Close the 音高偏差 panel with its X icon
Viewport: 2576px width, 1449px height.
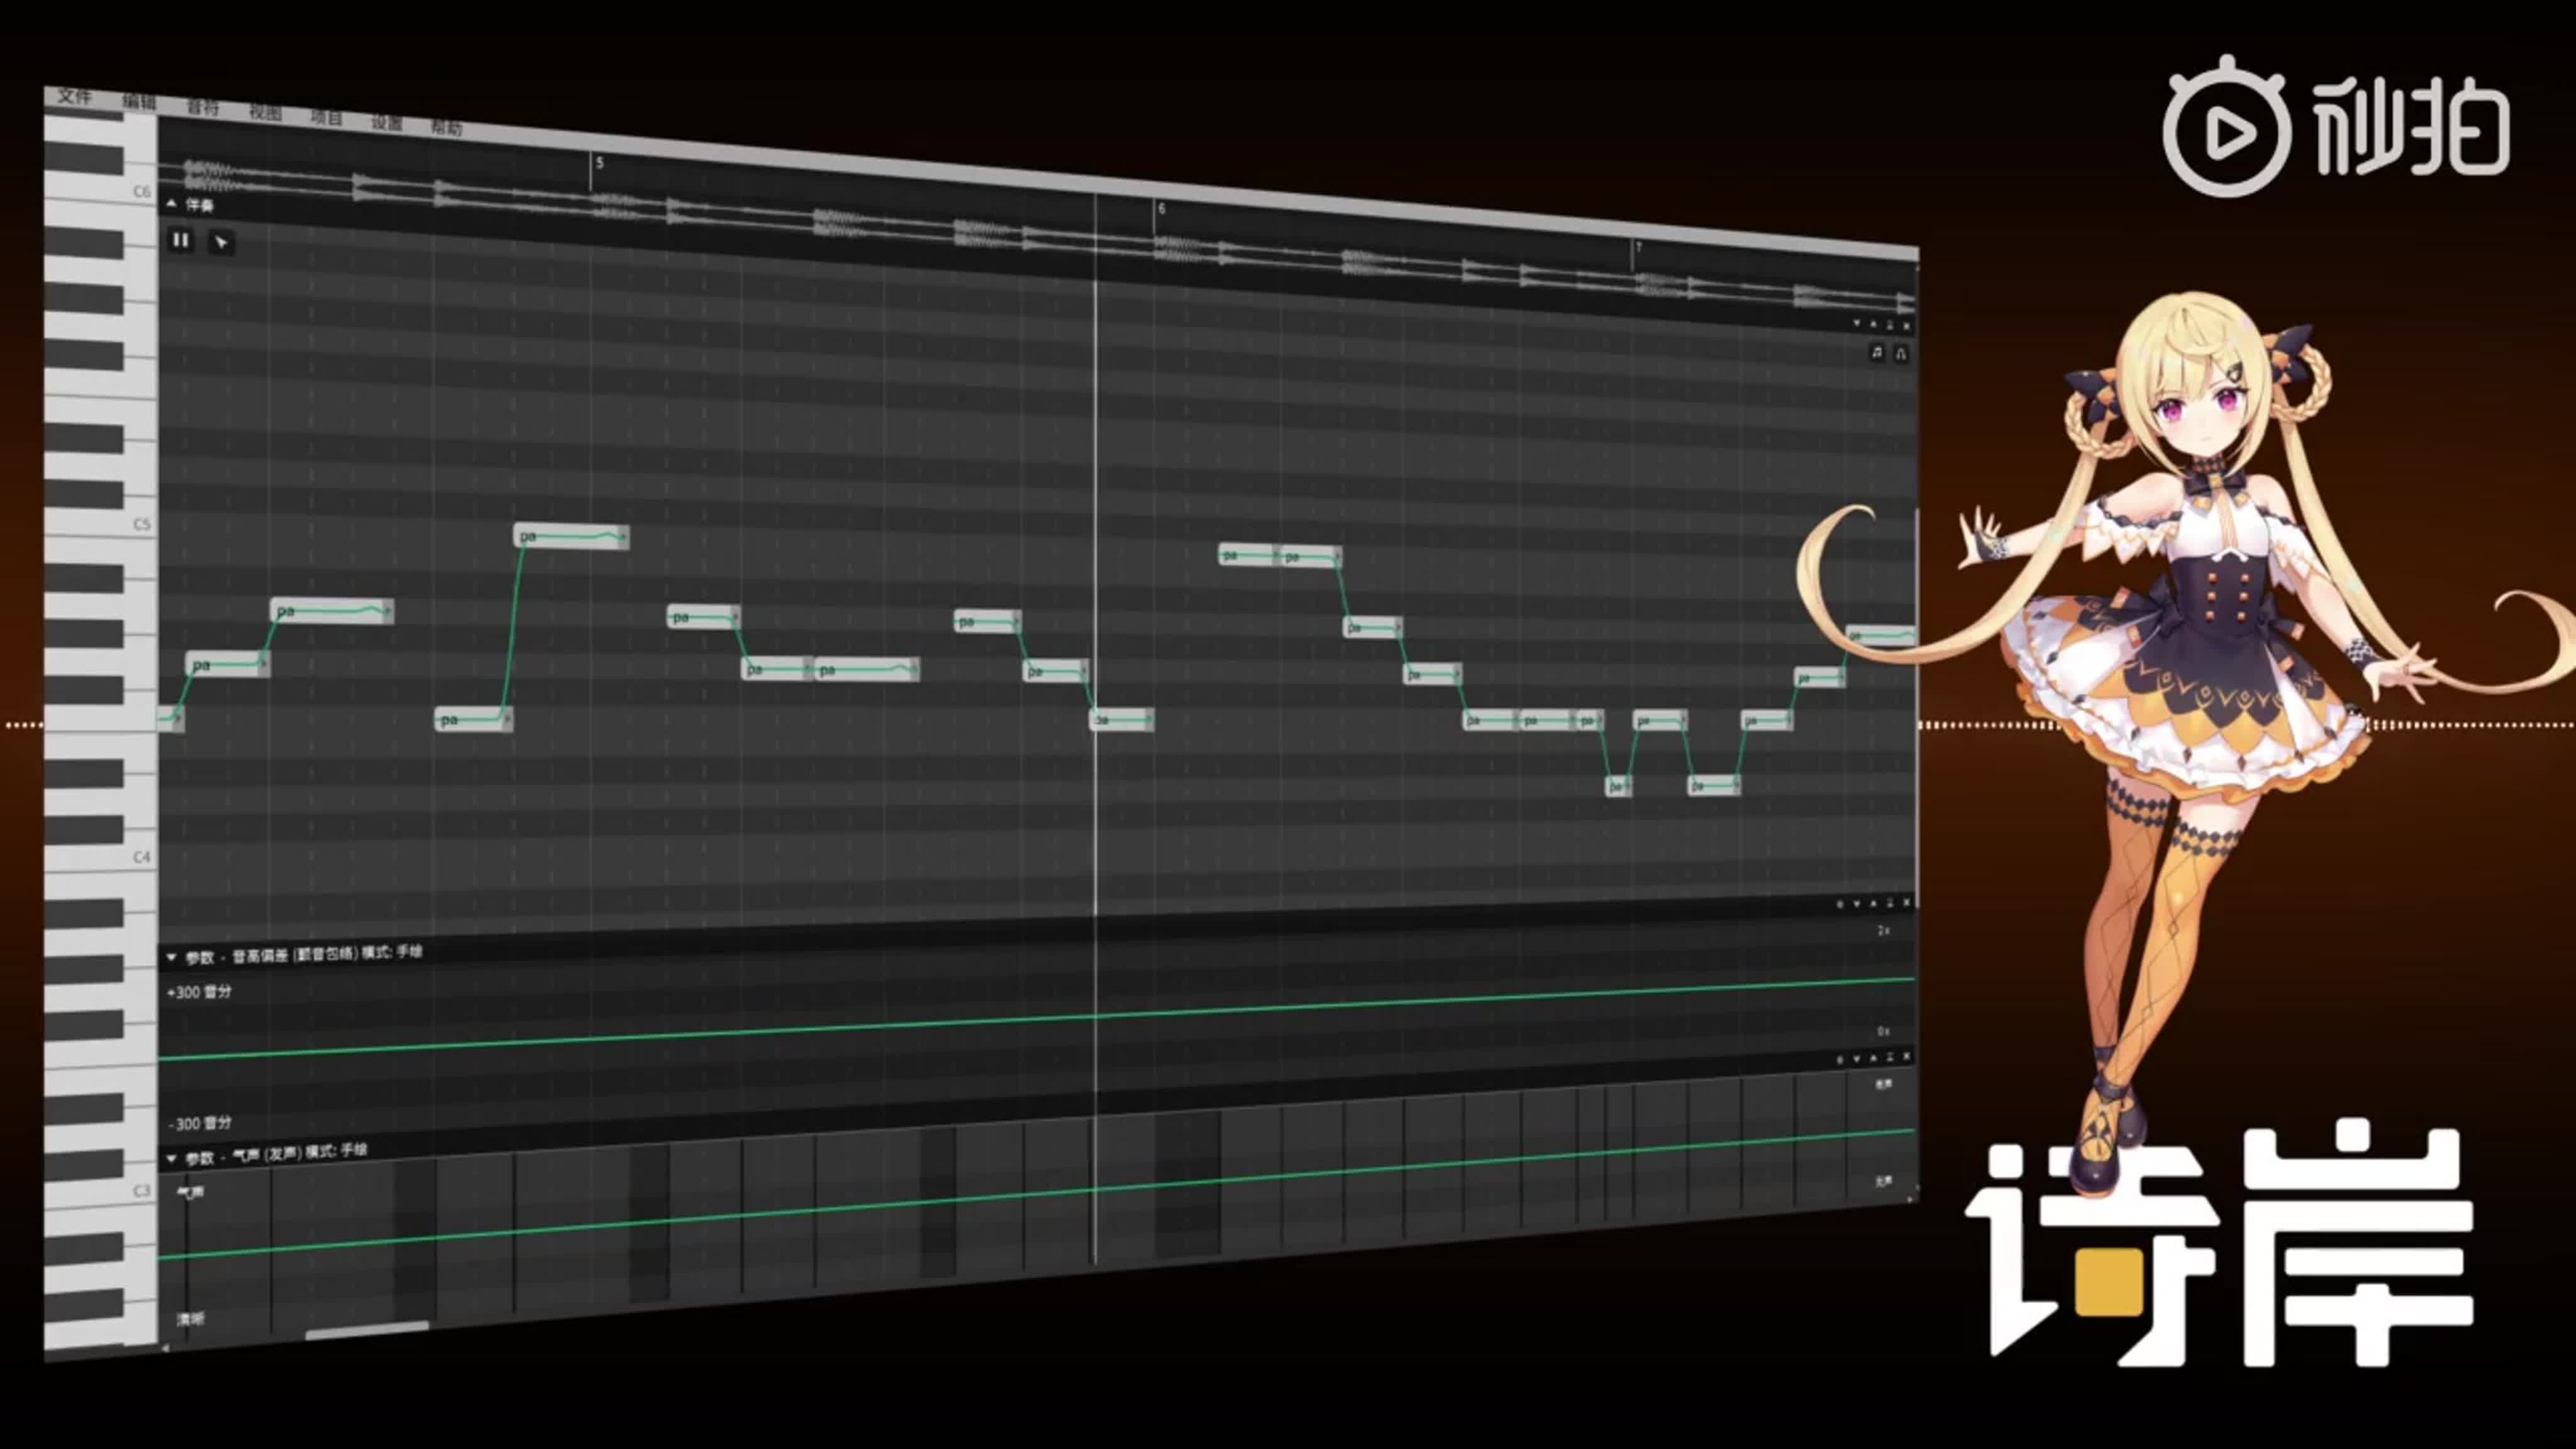point(1906,902)
